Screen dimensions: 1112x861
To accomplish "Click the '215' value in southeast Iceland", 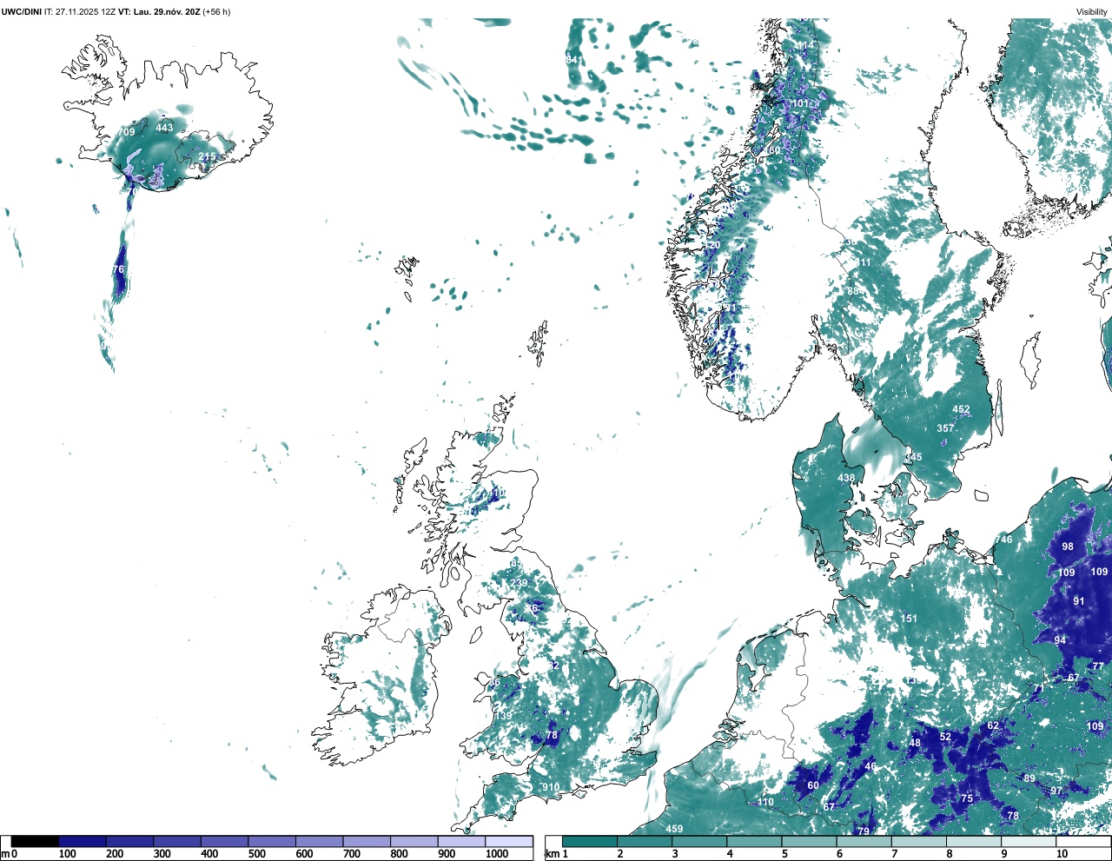I will pos(208,157).
